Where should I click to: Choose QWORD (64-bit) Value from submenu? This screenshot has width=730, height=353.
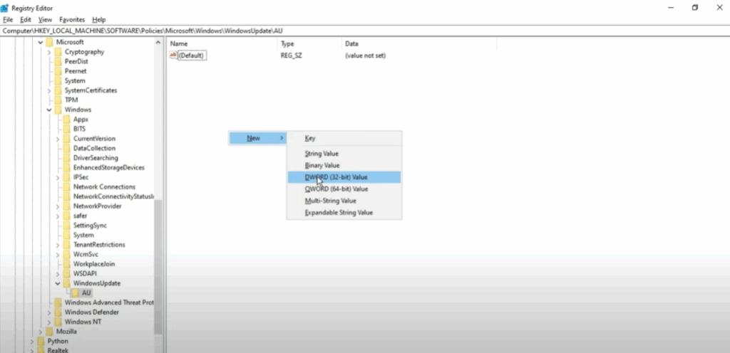pos(344,189)
